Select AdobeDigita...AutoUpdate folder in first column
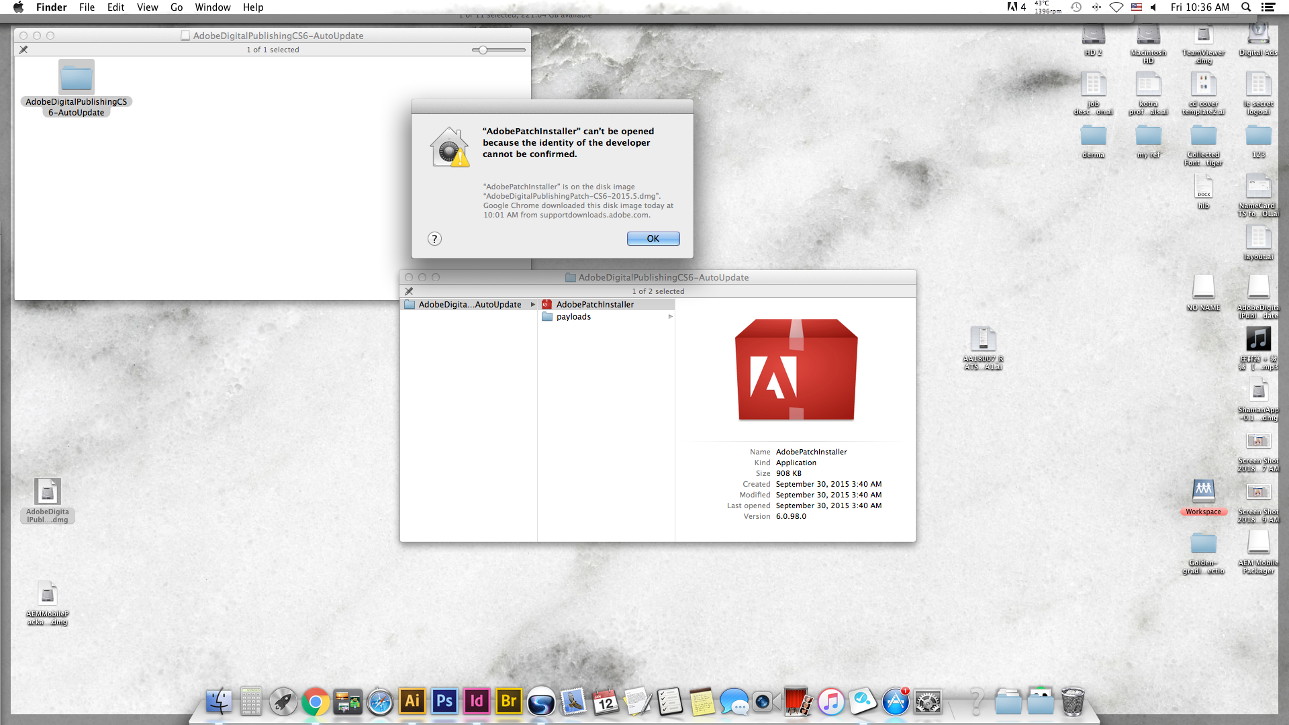 (x=469, y=304)
